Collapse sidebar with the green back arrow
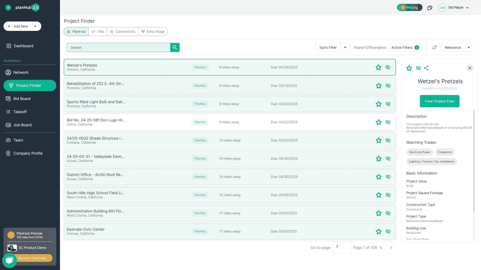 [x=8, y=7]
